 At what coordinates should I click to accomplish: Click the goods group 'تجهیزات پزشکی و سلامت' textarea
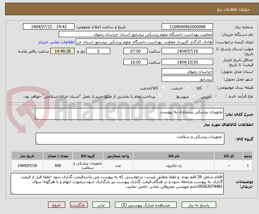coord(130,139)
